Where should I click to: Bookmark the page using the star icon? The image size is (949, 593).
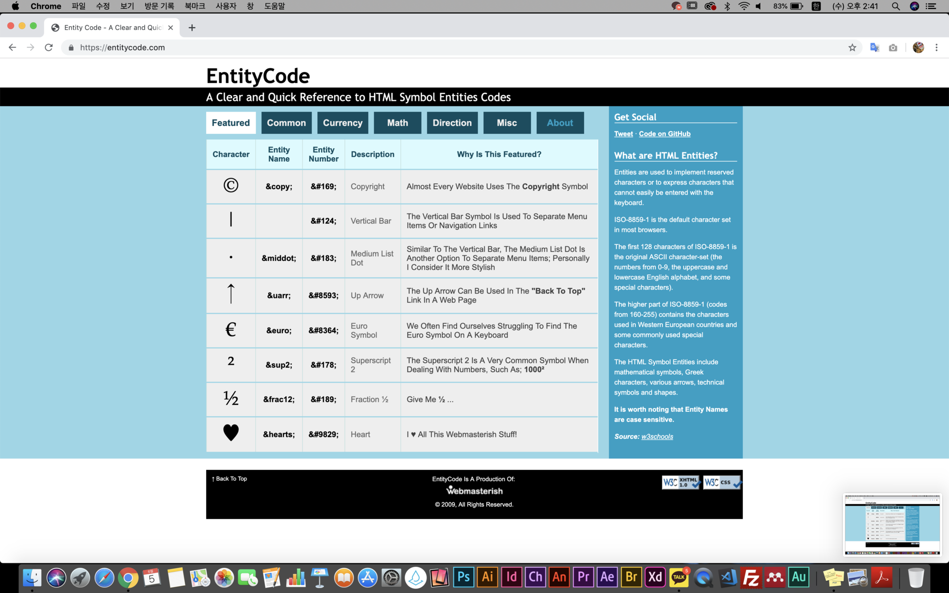(x=853, y=47)
